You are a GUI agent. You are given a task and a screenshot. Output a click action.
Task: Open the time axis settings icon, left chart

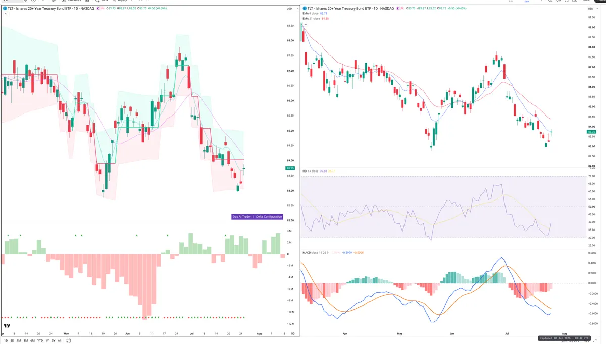pos(292,334)
